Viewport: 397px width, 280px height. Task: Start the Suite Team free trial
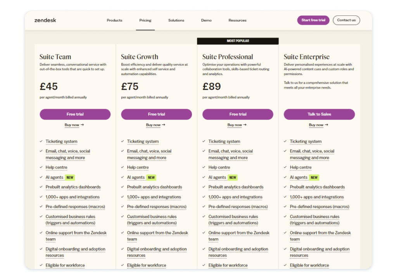pyautogui.click(x=75, y=114)
